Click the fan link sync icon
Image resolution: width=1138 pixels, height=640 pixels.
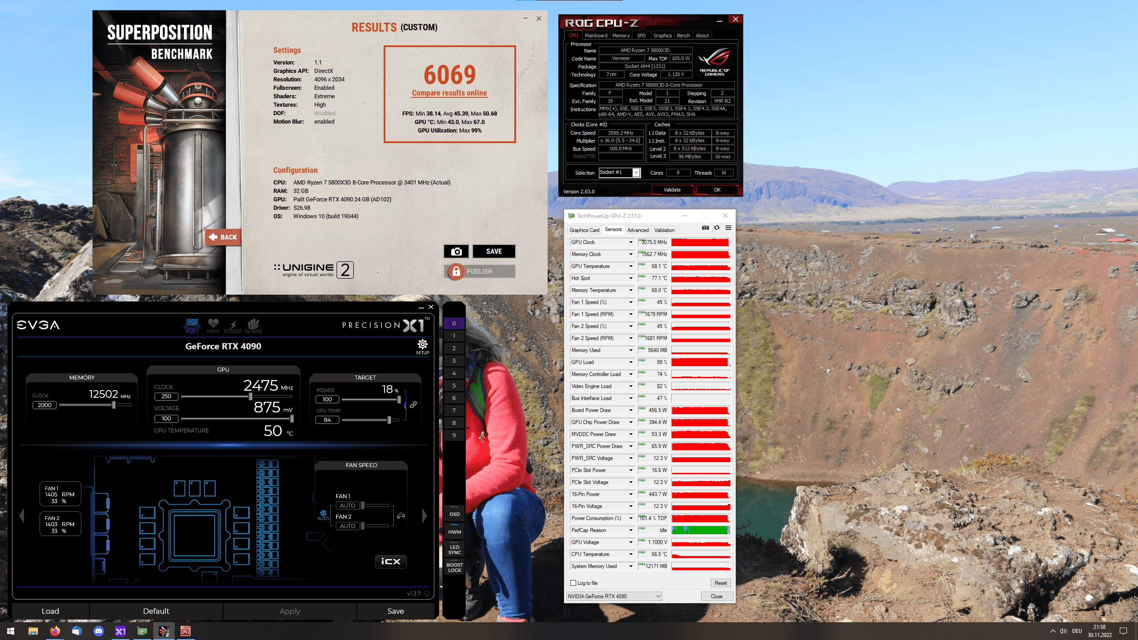pos(401,515)
